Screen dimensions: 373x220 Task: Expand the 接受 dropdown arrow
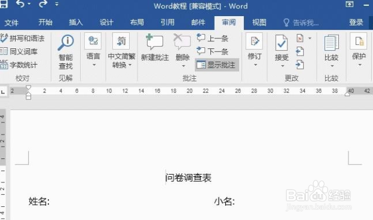pos(282,66)
